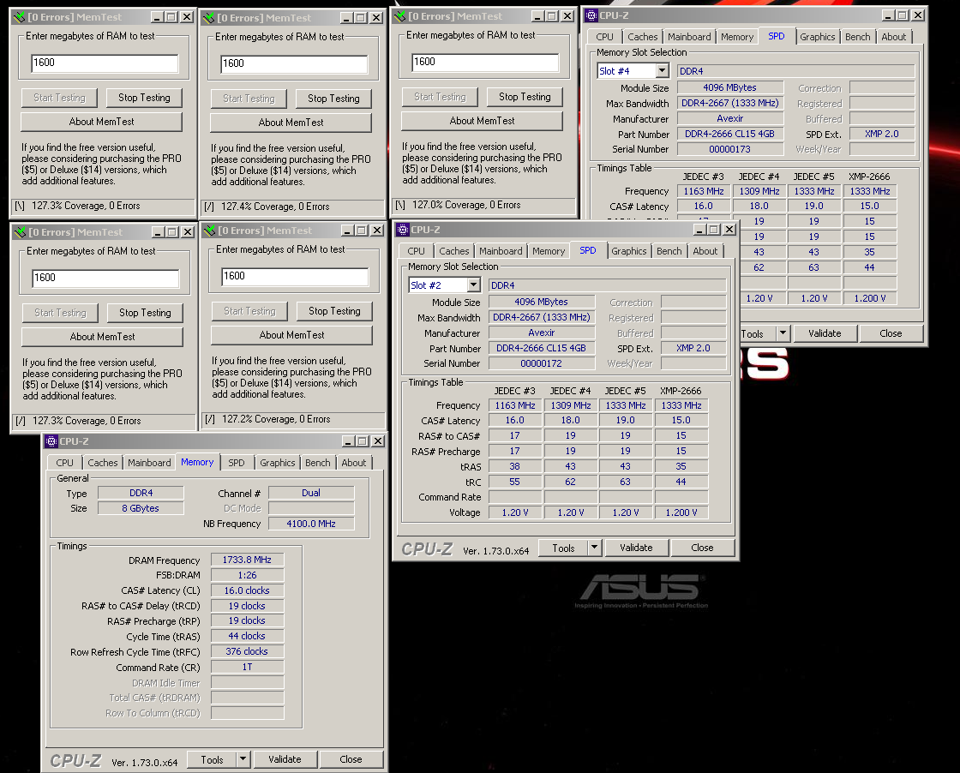Click the title icon of the 127.2% Coverage MemTest window
The width and height of the screenshot is (960, 773).
click(x=210, y=231)
